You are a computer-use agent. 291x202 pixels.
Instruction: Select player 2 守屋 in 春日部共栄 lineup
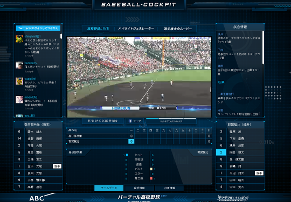tap(38, 145)
